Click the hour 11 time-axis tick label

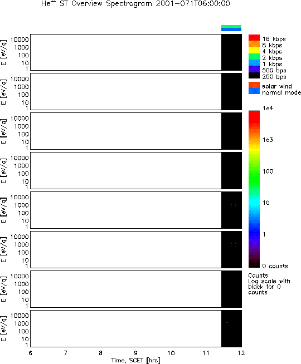point(206,353)
